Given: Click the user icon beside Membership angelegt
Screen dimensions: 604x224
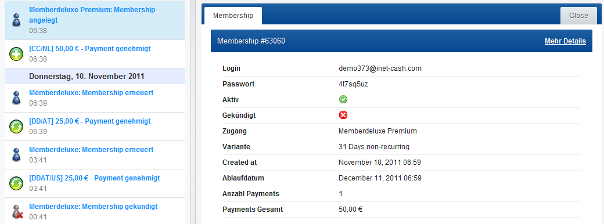Looking at the screenshot, I should click(x=16, y=20).
